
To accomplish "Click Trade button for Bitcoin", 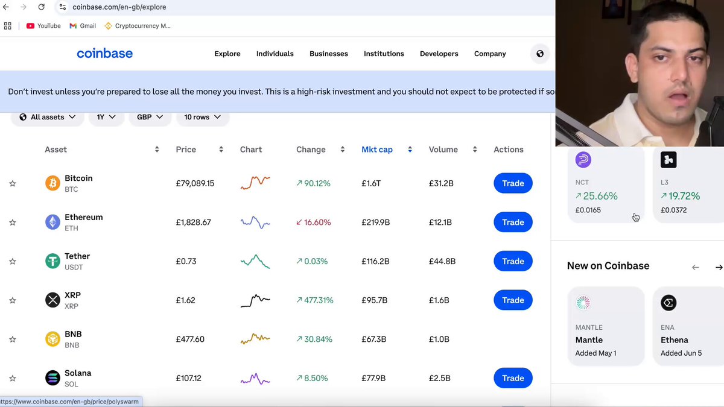I will click(x=513, y=183).
